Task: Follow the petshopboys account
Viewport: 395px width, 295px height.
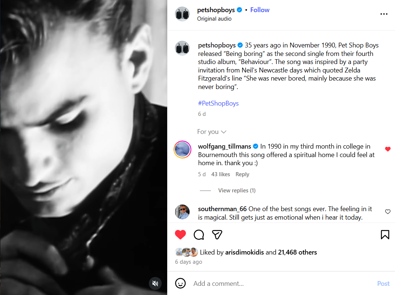Action: (260, 10)
